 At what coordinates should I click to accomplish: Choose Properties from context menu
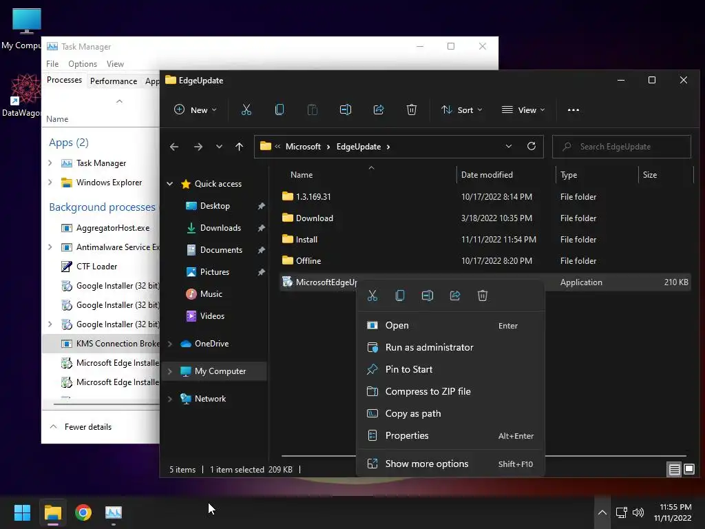click(450, 435)
